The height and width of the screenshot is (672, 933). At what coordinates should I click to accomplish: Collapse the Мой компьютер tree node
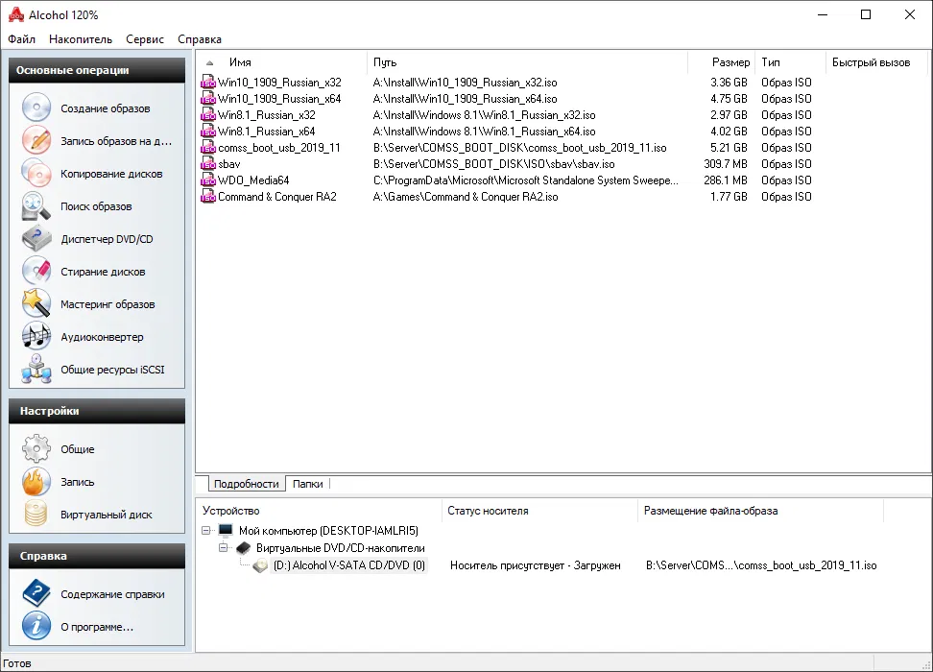coord(205,530)
